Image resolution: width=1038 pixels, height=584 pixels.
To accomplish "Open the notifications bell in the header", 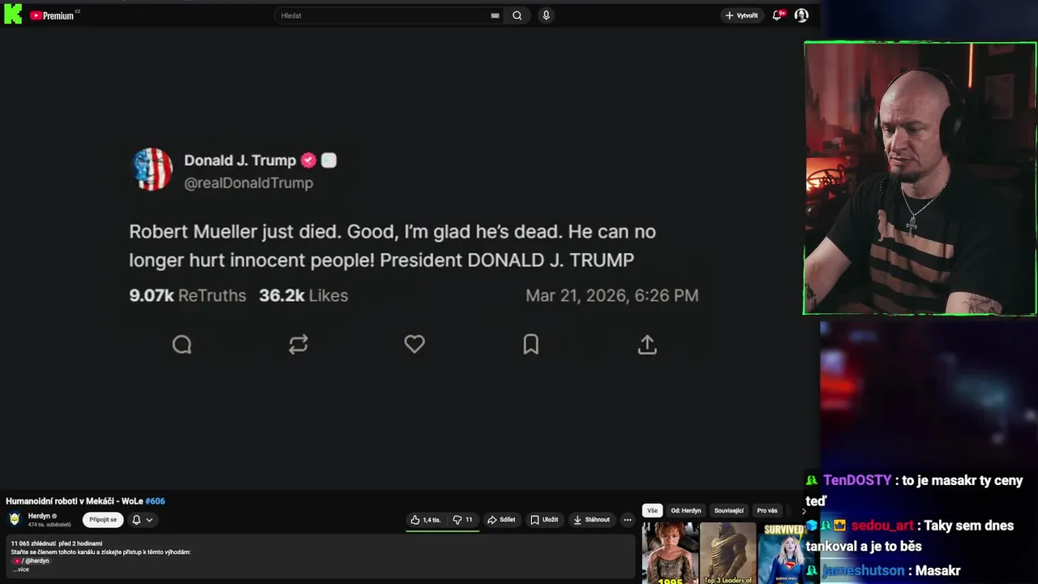I will [x=778, y=15].
